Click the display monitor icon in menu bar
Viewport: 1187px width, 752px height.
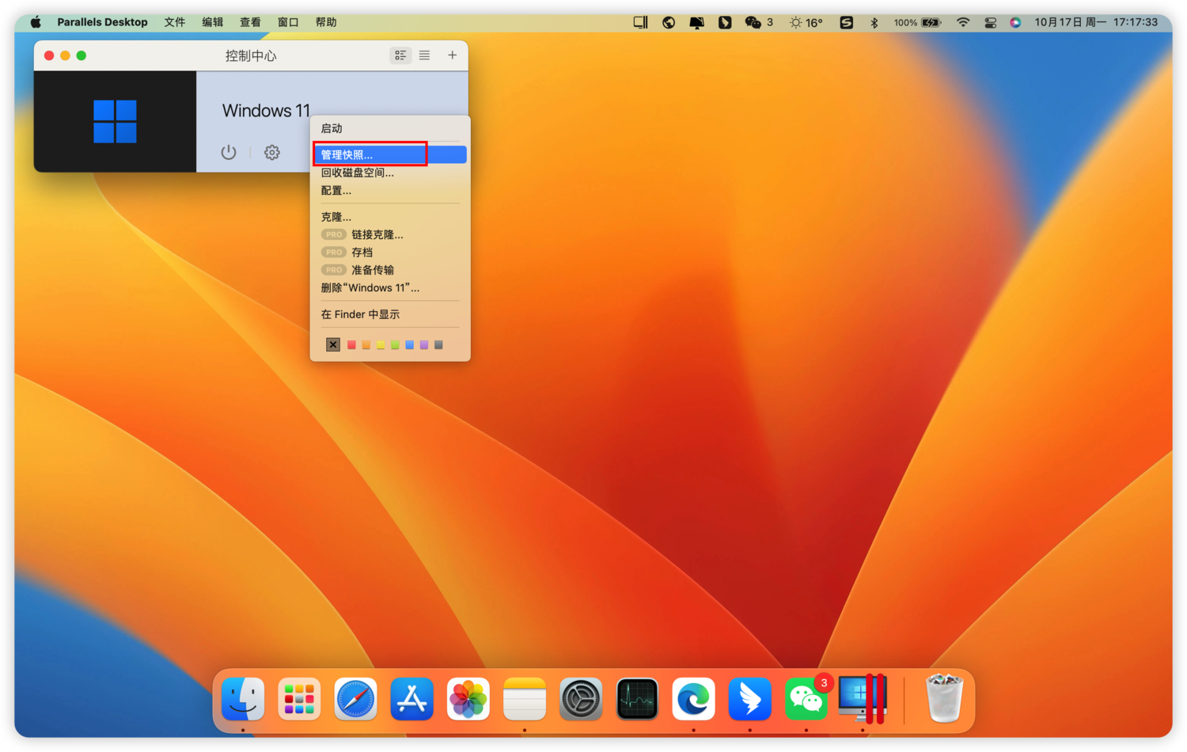click(x=696, y=22)
